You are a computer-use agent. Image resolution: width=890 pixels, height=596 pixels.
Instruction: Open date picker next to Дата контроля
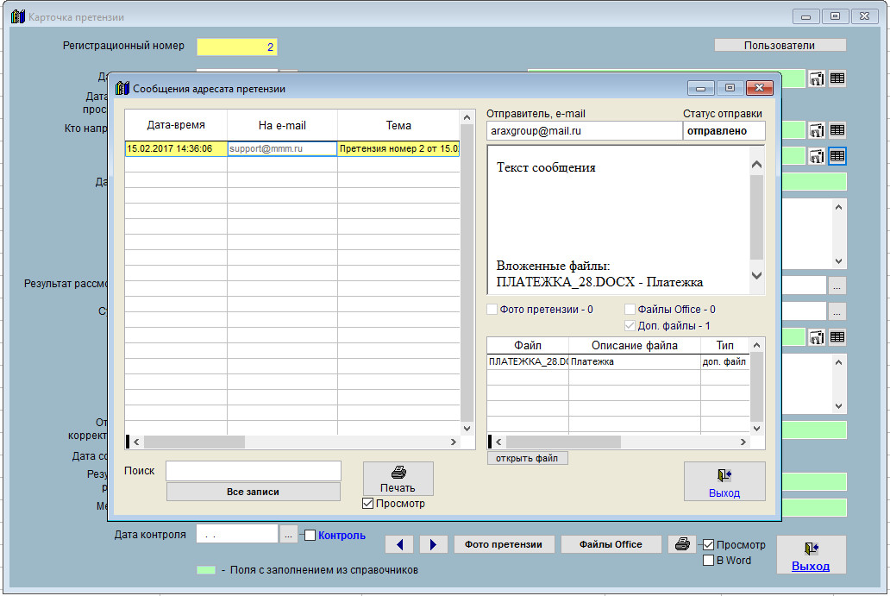[289, 534]
